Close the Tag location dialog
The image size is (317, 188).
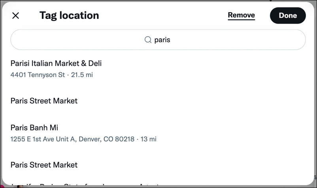pos(15,16)
